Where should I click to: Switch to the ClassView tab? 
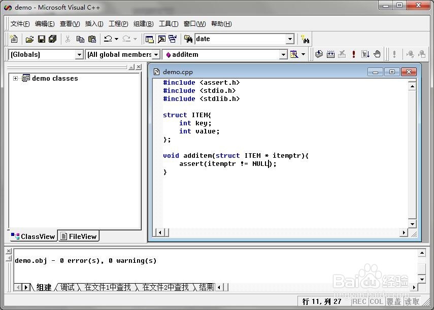(33, 236)
